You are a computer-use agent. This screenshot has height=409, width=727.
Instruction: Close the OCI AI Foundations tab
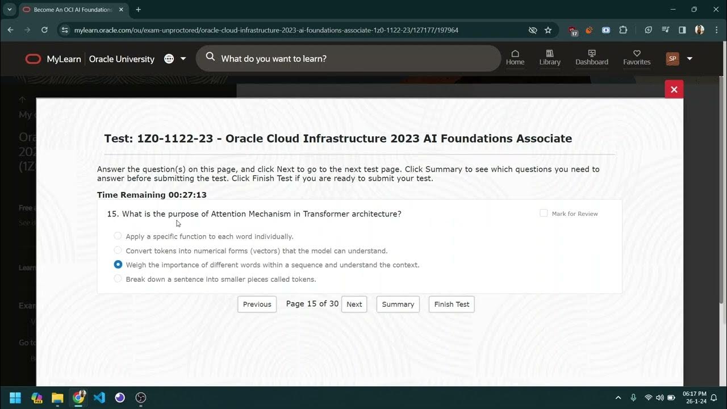[120, 10]
